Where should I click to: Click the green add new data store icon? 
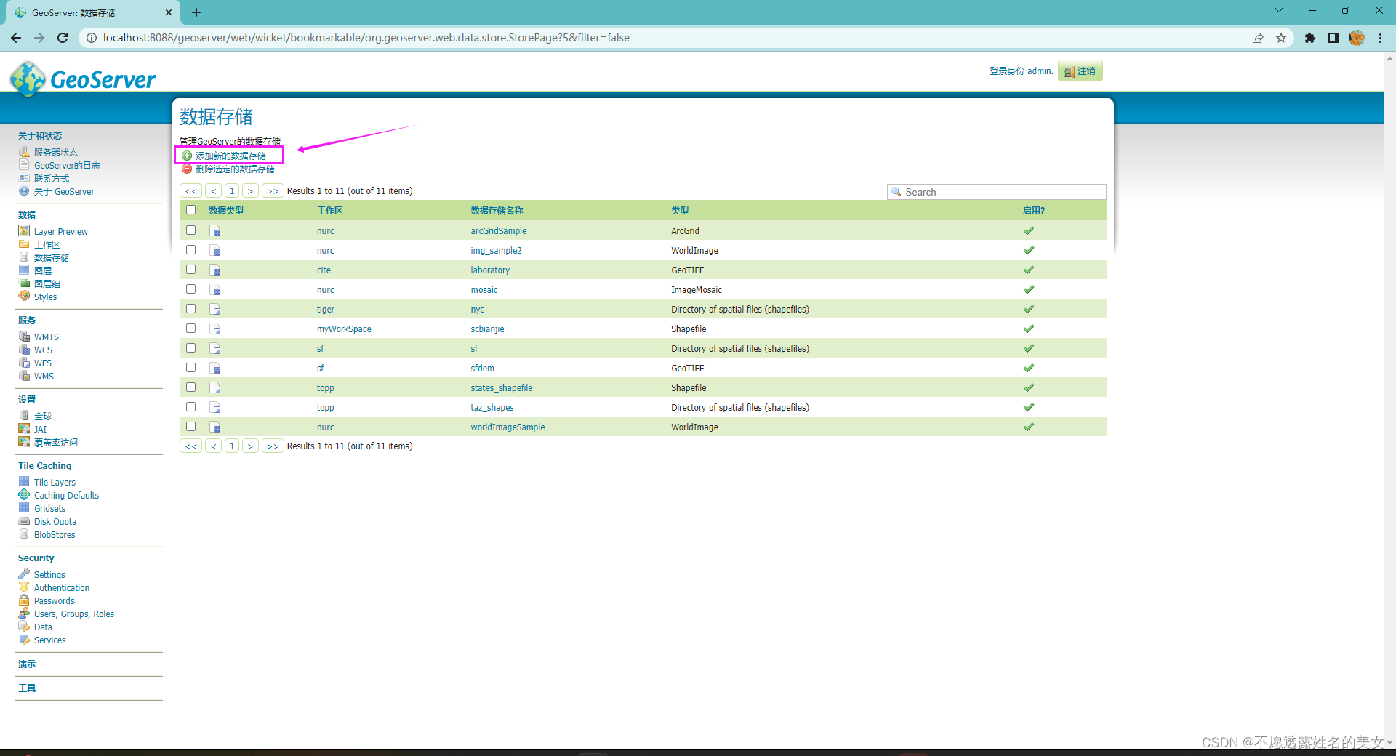(x=187, y=156)
